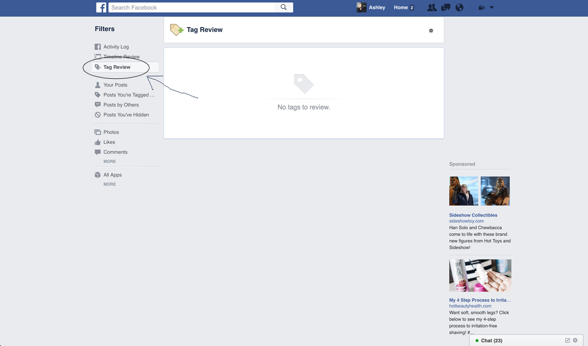
Task: Open Friend Requests in the top bar
Action: (432, 7)
